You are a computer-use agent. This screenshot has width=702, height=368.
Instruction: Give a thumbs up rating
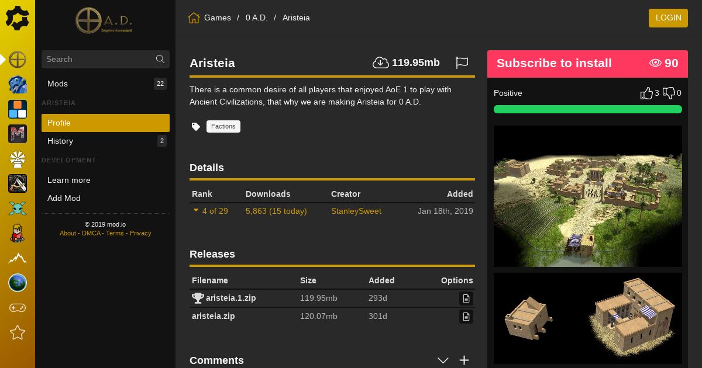click(x=646, y=93)
